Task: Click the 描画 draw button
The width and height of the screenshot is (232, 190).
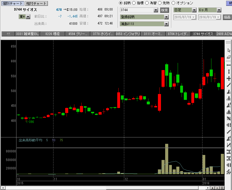Action: coord(227,17)
